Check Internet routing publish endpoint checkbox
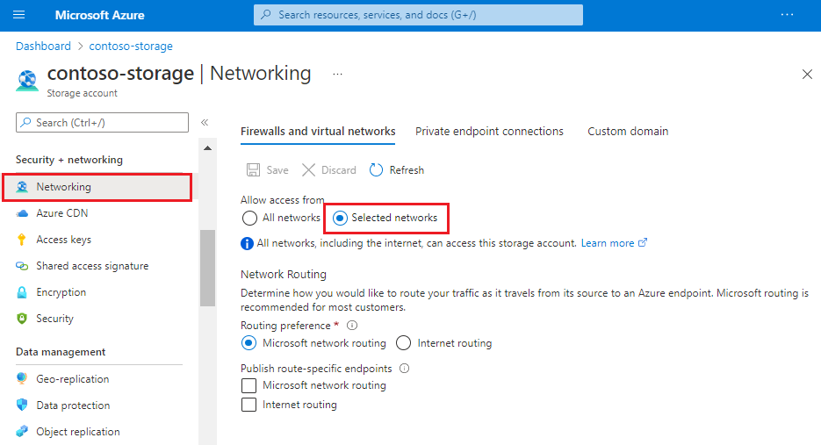The width and height of the screenshot is (821, 445). (249, 405)
